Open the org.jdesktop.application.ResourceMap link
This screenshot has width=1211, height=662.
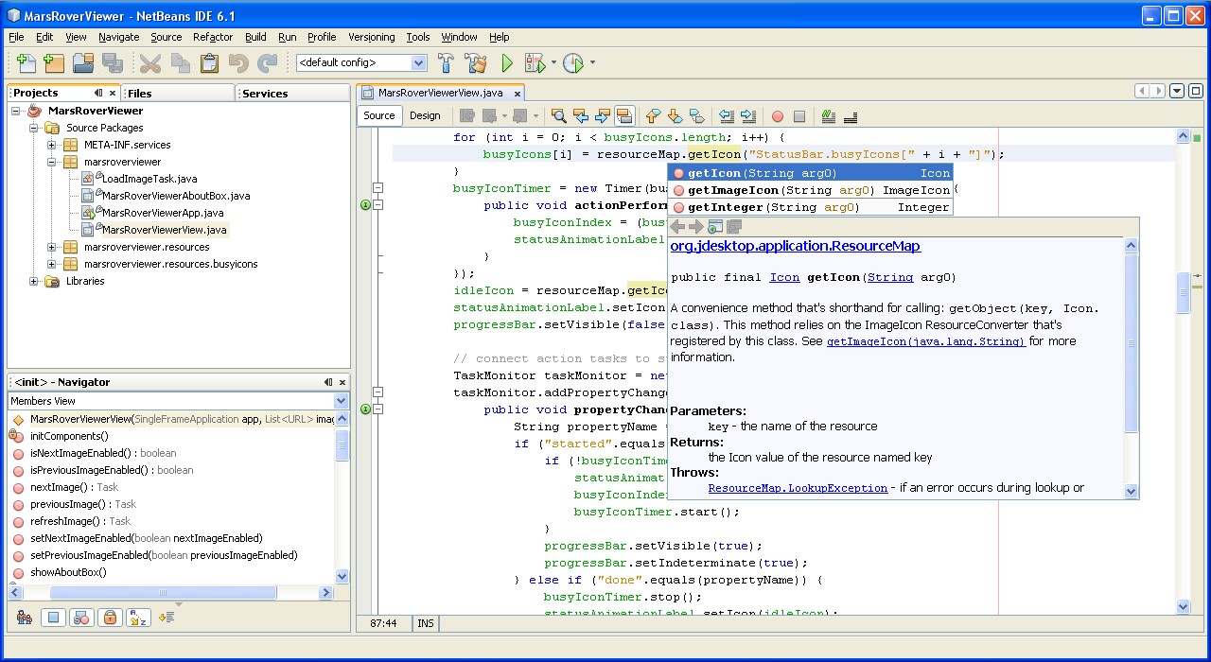click(x=795, y=246)
